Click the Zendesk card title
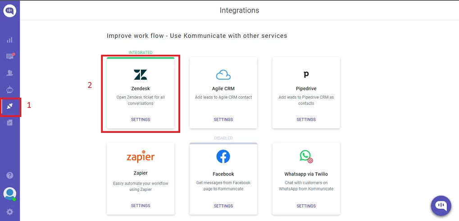Viewport: 459px width, 221px height. [x=141, y=88]
